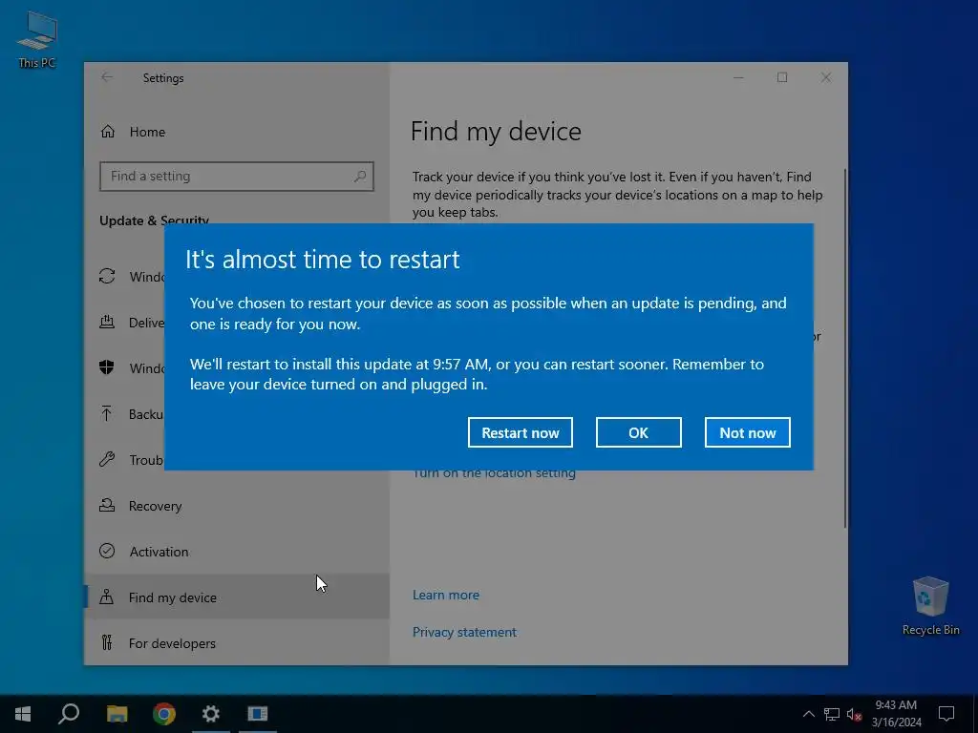
Task: Click the search magnifier in Find a setting
Action: click(x=360, y=177)
